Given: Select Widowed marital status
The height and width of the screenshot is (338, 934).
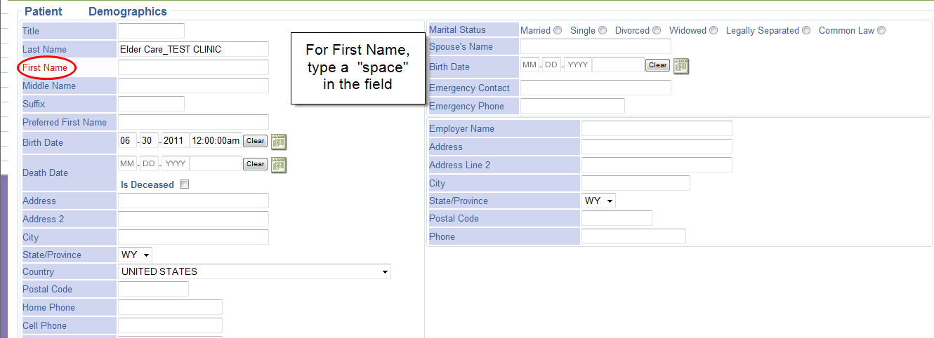Looking at the screenshot, I should tap(713, 30).
